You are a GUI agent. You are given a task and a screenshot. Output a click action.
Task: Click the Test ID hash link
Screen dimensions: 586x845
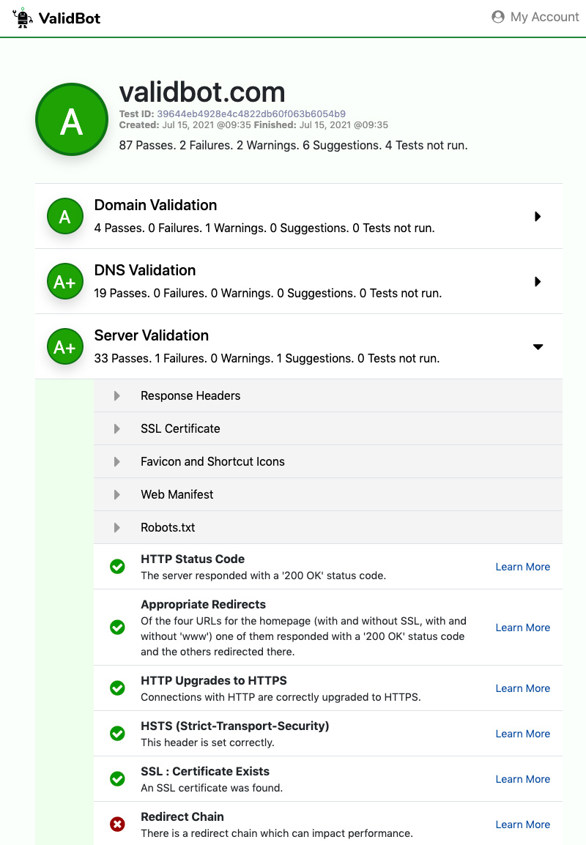[251, 114]
